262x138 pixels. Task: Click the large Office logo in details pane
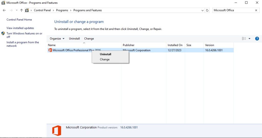(x=57, y=131)
